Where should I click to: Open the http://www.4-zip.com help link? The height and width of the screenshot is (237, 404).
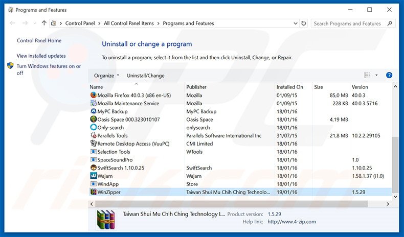point(291,222)
